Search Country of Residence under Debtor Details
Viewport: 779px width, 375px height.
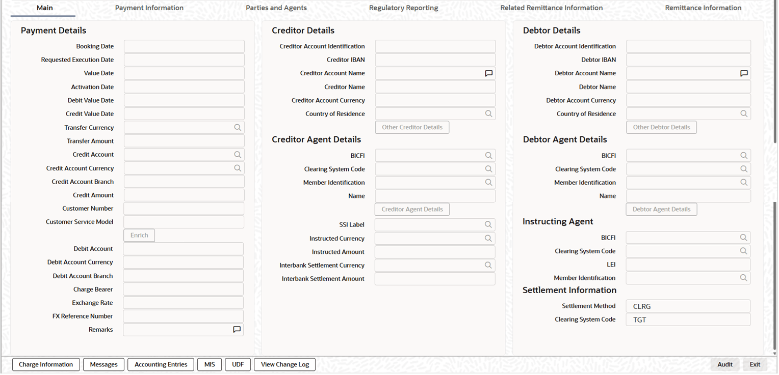(744, 114)
